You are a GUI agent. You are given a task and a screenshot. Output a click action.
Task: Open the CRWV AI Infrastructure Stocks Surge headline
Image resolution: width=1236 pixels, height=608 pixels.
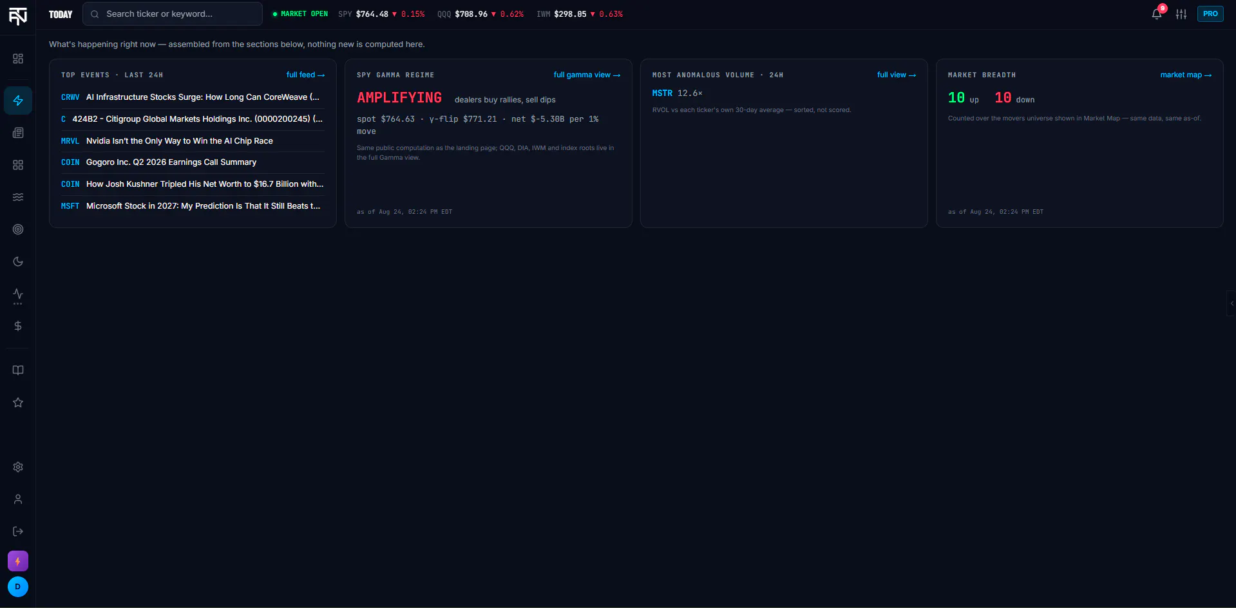(193, 97)
